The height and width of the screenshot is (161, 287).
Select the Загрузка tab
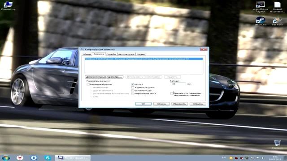(x=99, y=54)
